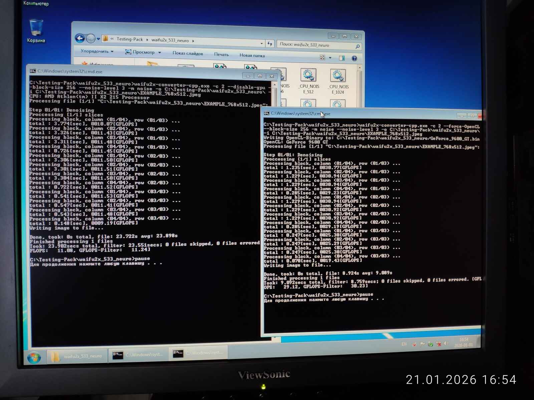Click the Компьютер desktop label
534x400 pixels.
(x=36, y=3)
